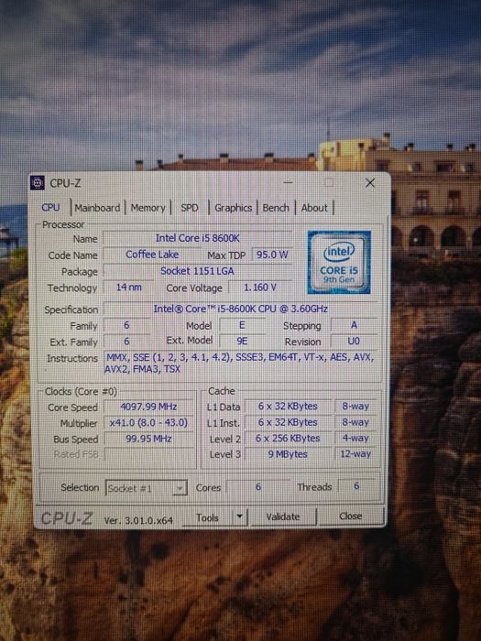Click the multiplier value x41.0 (8.0 - 43.0)
Image resolution: width=481 pixels, height=641 pixels.
[x=148, y=422]
